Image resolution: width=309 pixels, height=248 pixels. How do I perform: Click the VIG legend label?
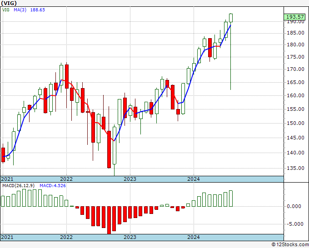(6, 10)
